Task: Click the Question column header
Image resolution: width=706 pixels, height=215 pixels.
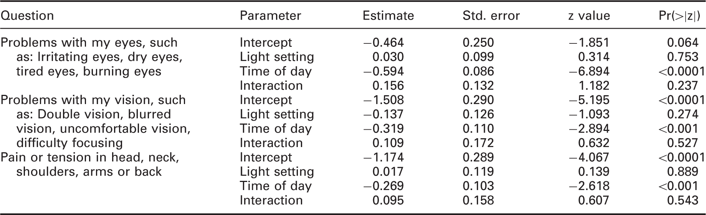Action: pos(27,16)
